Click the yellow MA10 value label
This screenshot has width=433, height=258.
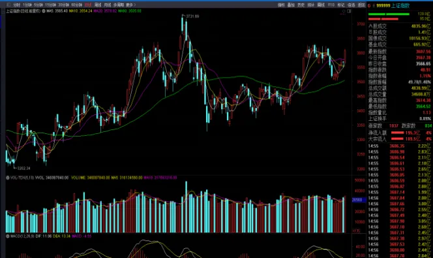point(80,11)
